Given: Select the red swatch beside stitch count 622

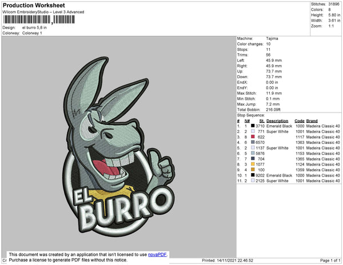Looking at the screenshot, I should [x=253, y=136].
